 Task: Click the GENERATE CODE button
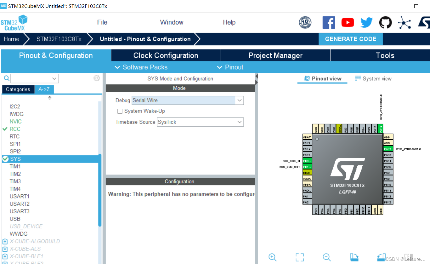coord(351,39)
